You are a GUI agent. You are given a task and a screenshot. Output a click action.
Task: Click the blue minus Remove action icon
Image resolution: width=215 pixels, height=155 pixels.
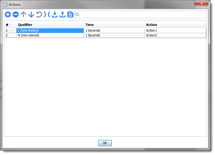pyautogui.click(x=16, y=14)
